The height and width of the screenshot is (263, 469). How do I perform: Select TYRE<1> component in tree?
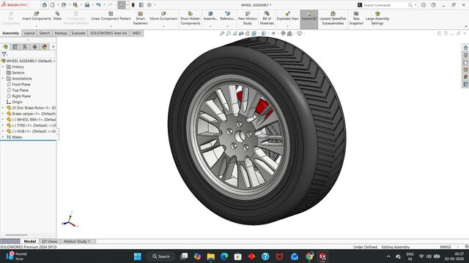click(x=31, y=125)
